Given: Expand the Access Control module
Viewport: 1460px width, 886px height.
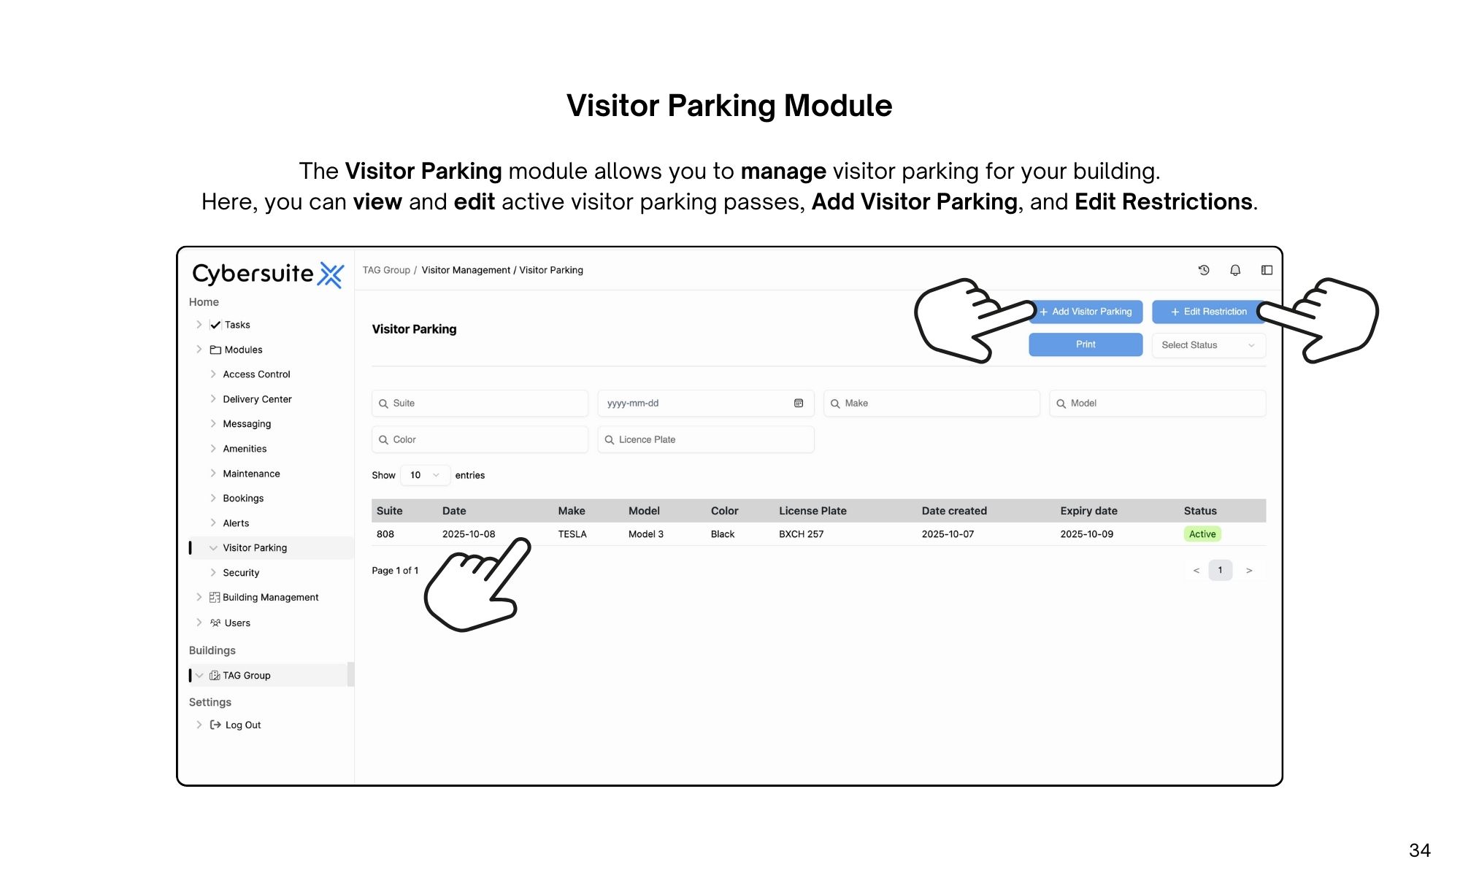Looking at the screenshot, I should point(213,374).
